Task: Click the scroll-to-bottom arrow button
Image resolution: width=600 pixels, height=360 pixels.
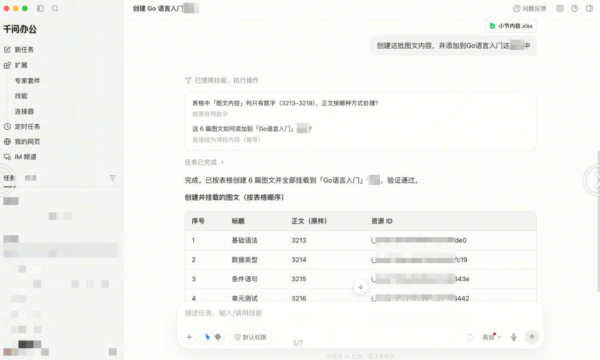Action: click(361, 287)
